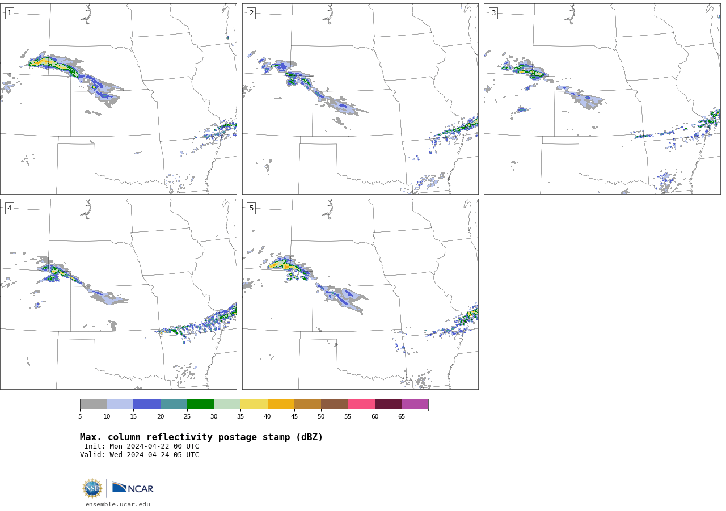
Task: Click the pale green 30-35 dBZ swatch
Action: 227,404
